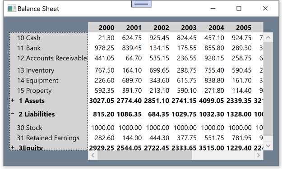Click Liabilities 2002 total 684.35
Viewport: 282px width, 169px height.
(x=158, y=114)
